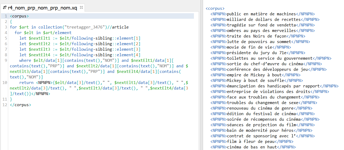Screen dimensions: 344x150
Task: Select the r4_nom_prp_nom_prp_nom.xq tab
Action: click(x=42, y=8)
